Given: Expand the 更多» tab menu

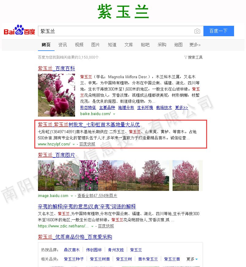Looking at the screenshot, I should 195,45.
